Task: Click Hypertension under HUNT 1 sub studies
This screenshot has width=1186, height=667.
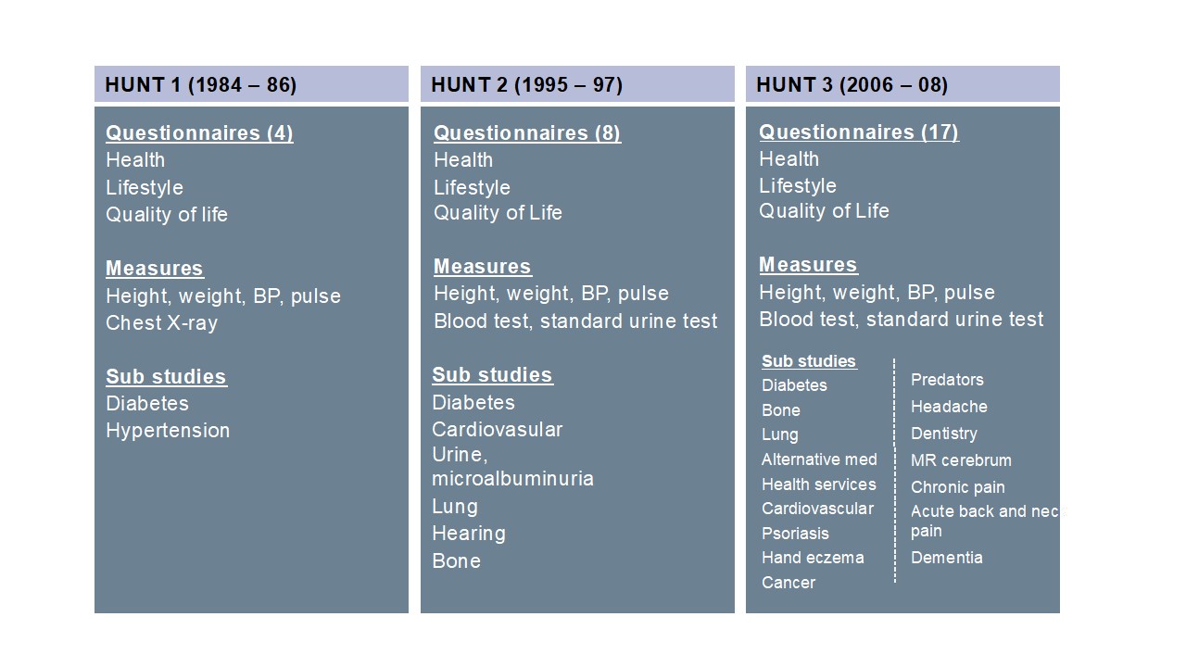Action: (168, 431)
